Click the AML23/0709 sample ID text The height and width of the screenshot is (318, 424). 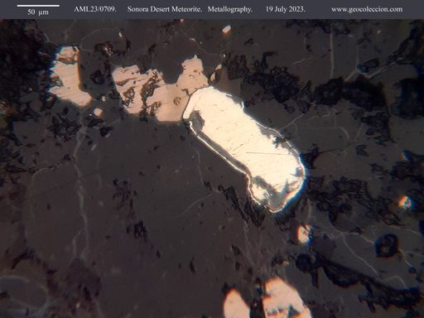click(95, 9)
